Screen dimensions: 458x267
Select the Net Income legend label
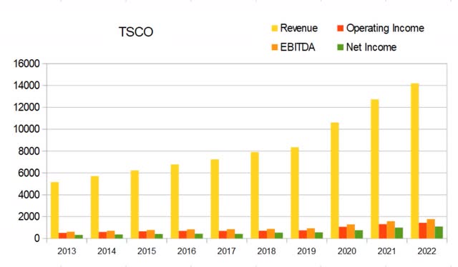[371, 47]
